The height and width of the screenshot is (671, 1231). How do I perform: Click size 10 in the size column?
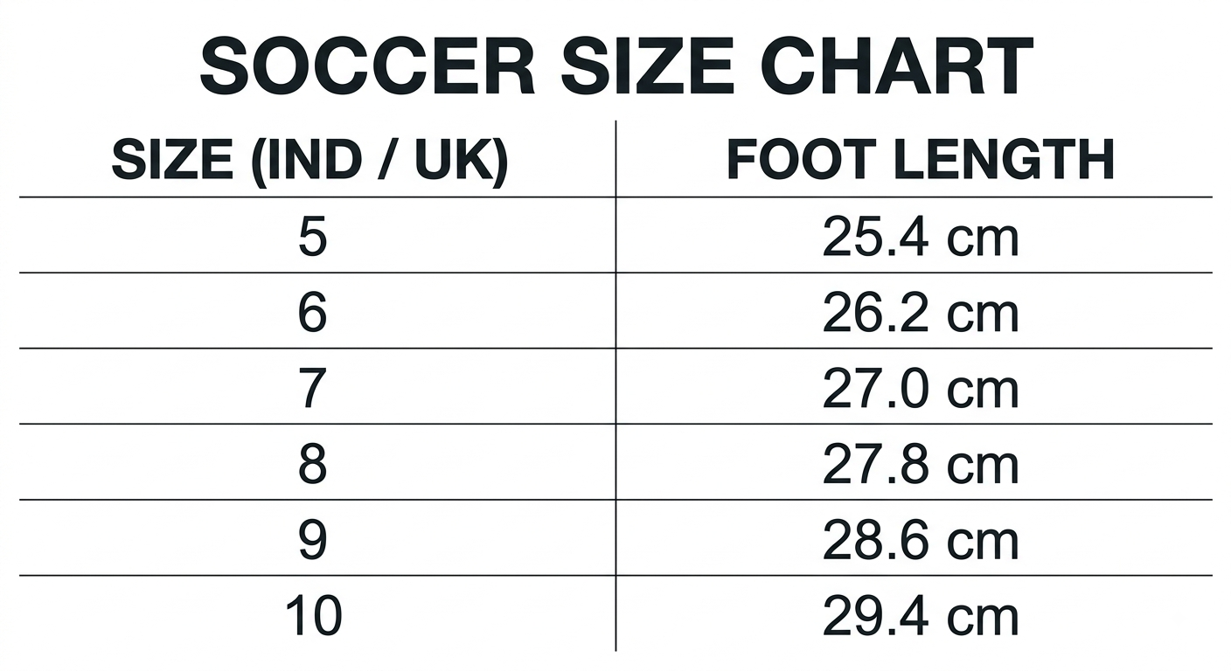tap(314, 616)
